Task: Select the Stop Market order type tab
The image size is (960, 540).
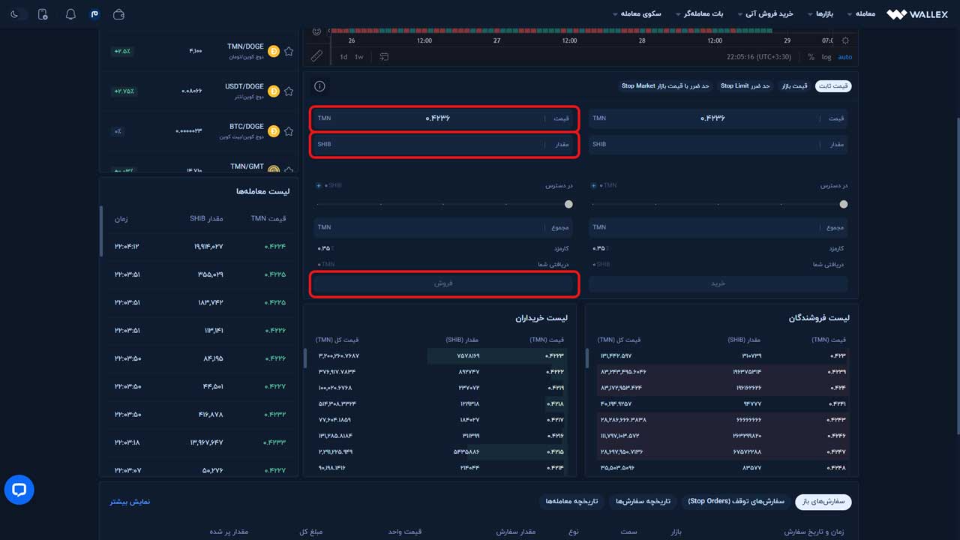Action: (x=665, y=86)
